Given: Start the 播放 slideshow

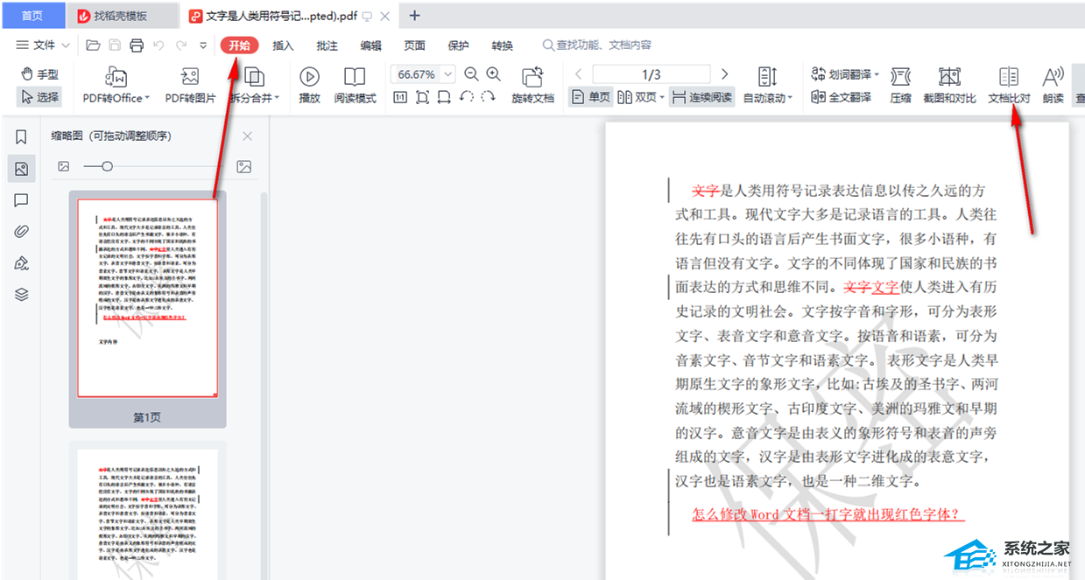Looking at the screenshot, I should (309, 87).
